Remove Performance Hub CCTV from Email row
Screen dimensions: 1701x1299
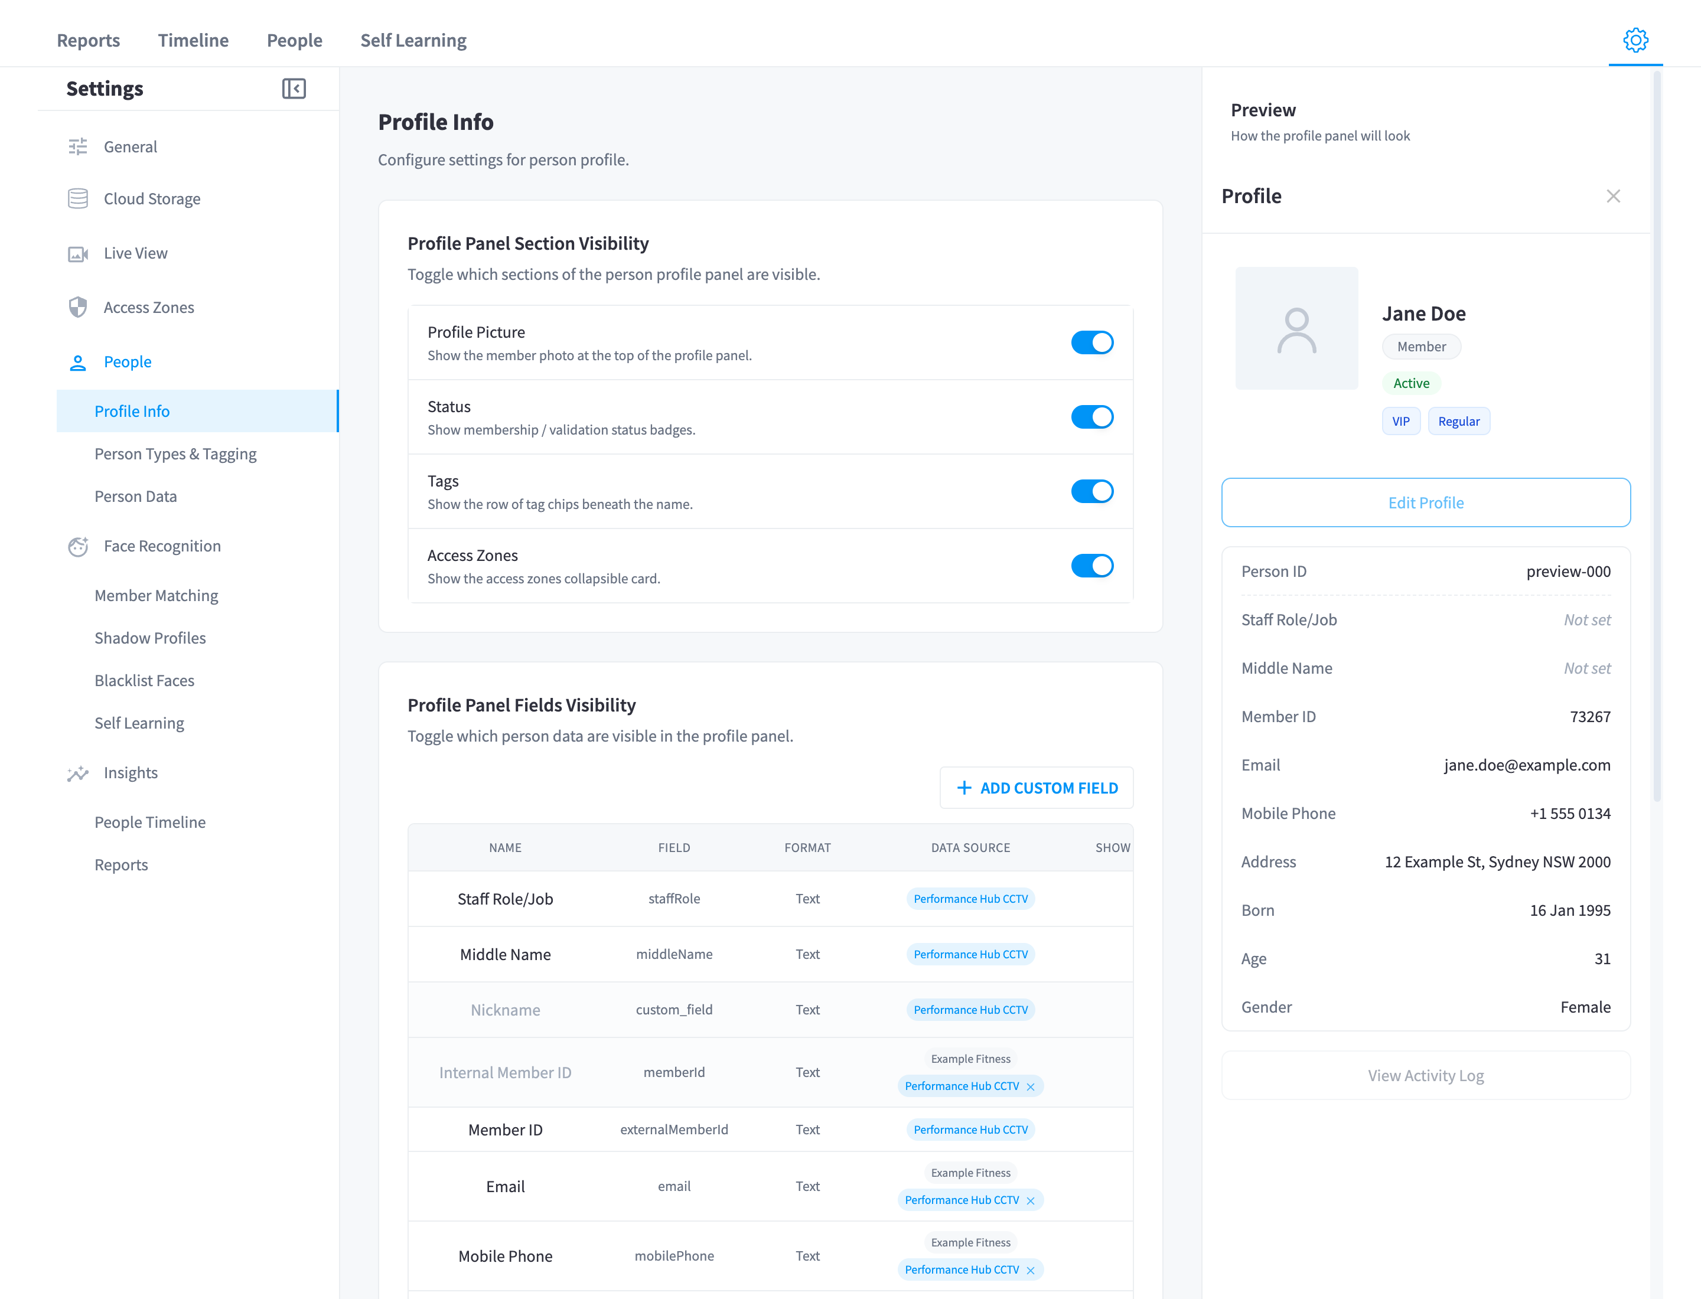[x=1031, y=1201]
